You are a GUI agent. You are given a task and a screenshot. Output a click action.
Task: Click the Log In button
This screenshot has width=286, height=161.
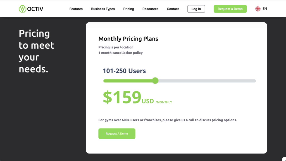(196, 9)
